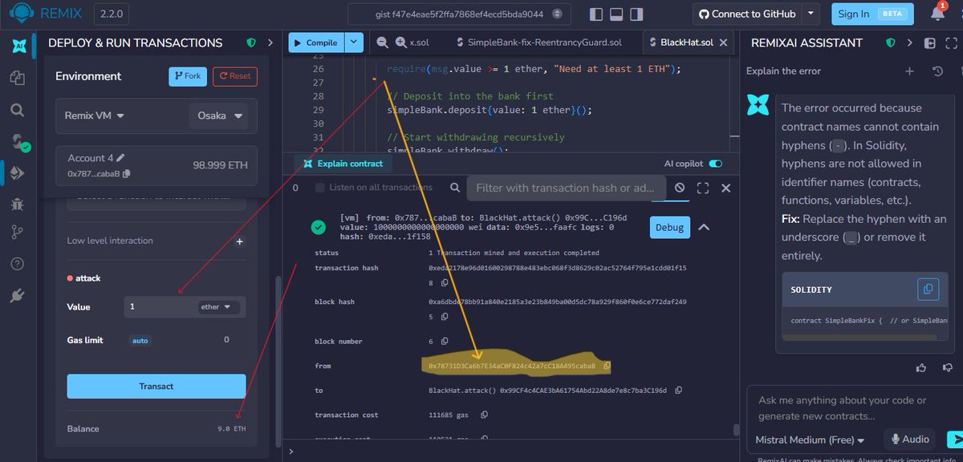The image size is (963, 462).
Task: Collapse the RemixAI Assistant panel arrow
Action: (909, 43)
